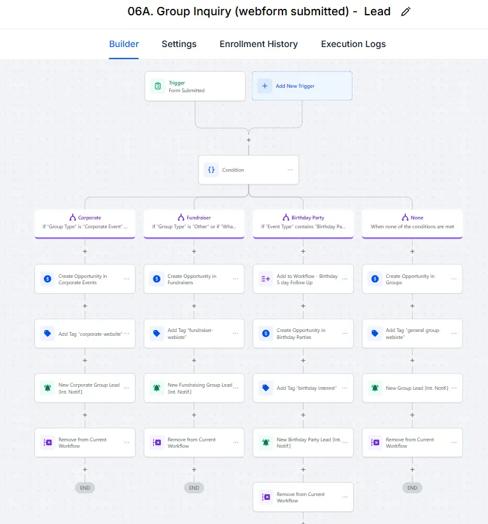The height and width of the screenshot is (524, 488).
Task: Click New Fundraising Group Lead bell icon
Action: [x=157, y=388]
